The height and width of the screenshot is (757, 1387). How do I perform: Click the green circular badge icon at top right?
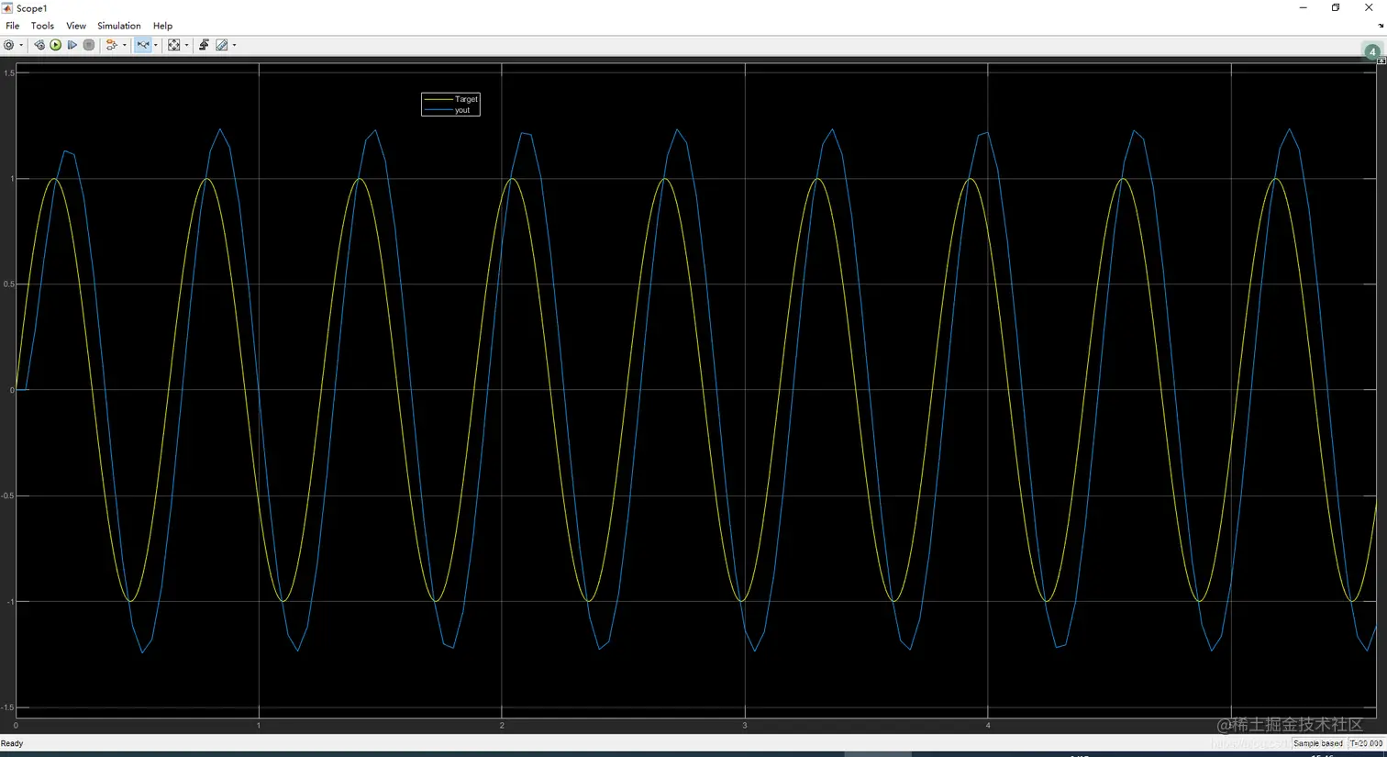coord(1372,51)
